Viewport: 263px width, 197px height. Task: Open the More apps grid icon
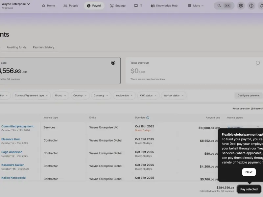(x=190, y=6)
